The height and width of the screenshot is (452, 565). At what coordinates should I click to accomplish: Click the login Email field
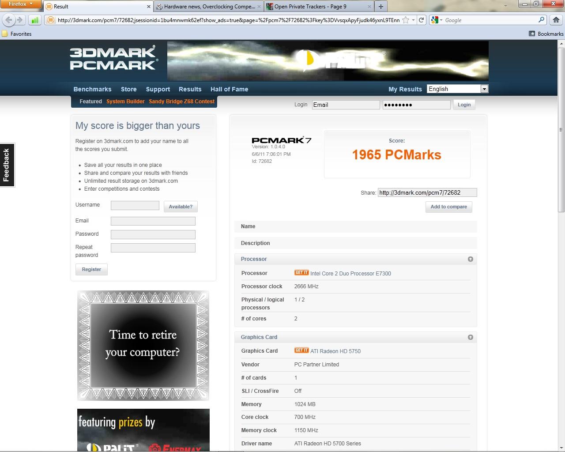coord(346,105)
